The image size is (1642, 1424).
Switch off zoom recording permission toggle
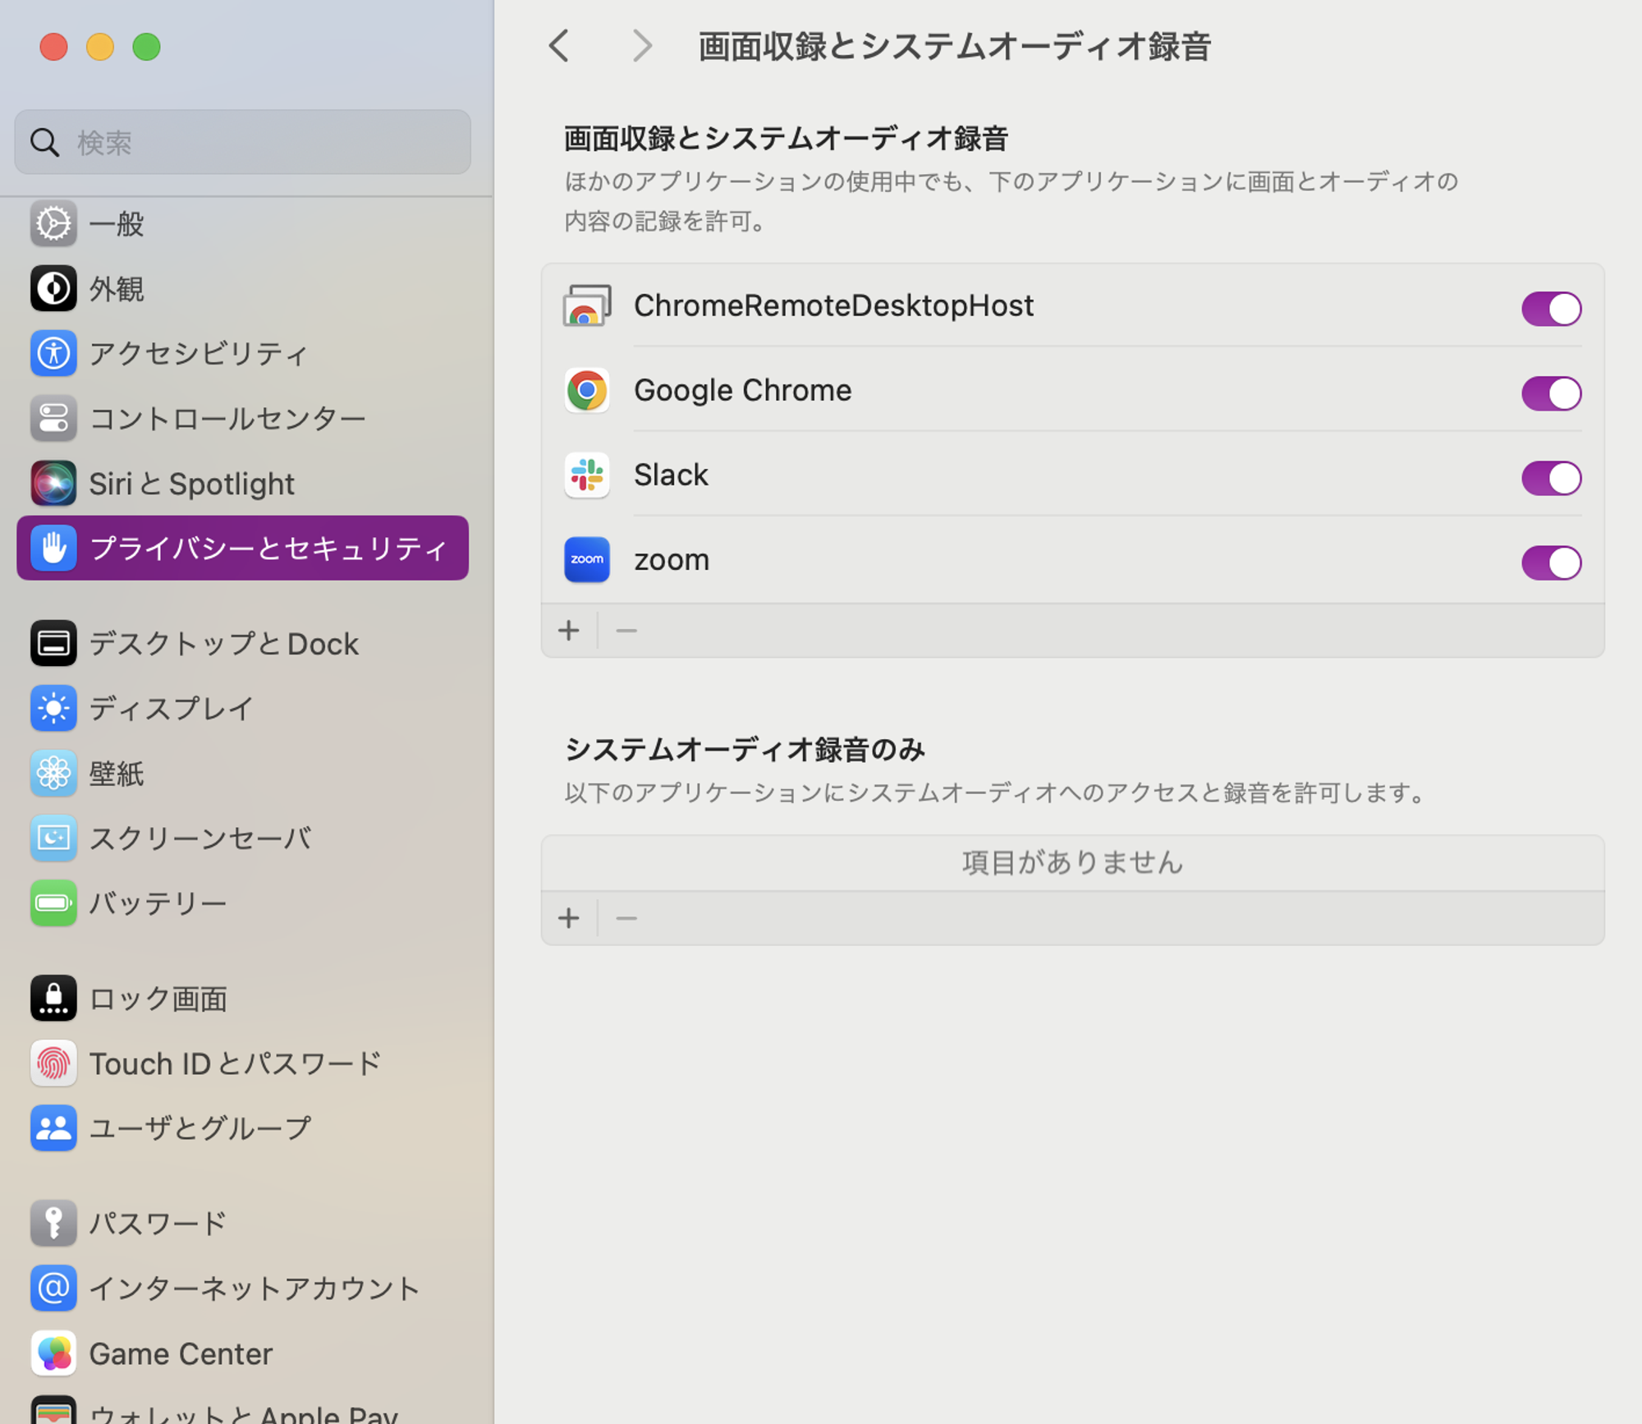(x=1551, y=563)
